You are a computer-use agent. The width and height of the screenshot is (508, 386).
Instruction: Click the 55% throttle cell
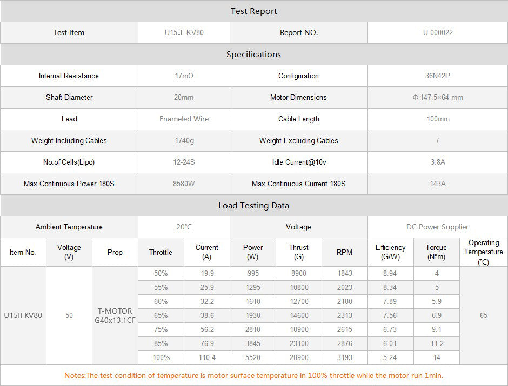[x=161, y=287]
